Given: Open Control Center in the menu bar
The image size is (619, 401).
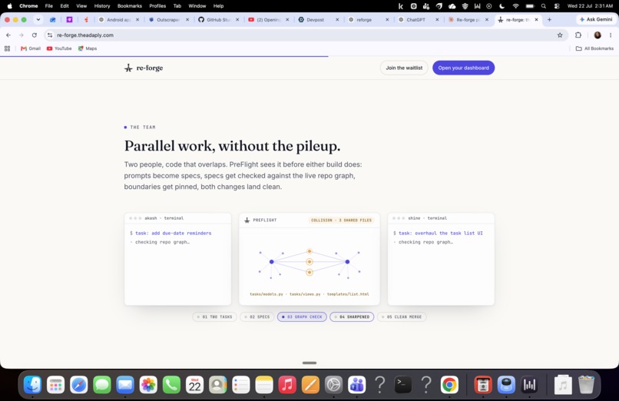Looking at the screenshot, I should (x=557, y=6).
